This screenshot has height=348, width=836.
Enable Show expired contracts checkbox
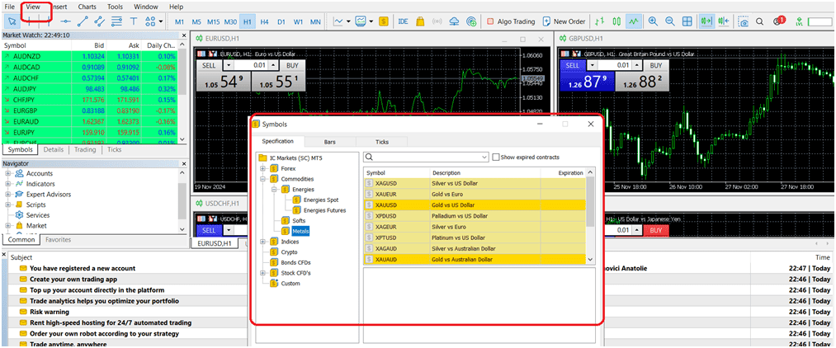click(496, 158)
